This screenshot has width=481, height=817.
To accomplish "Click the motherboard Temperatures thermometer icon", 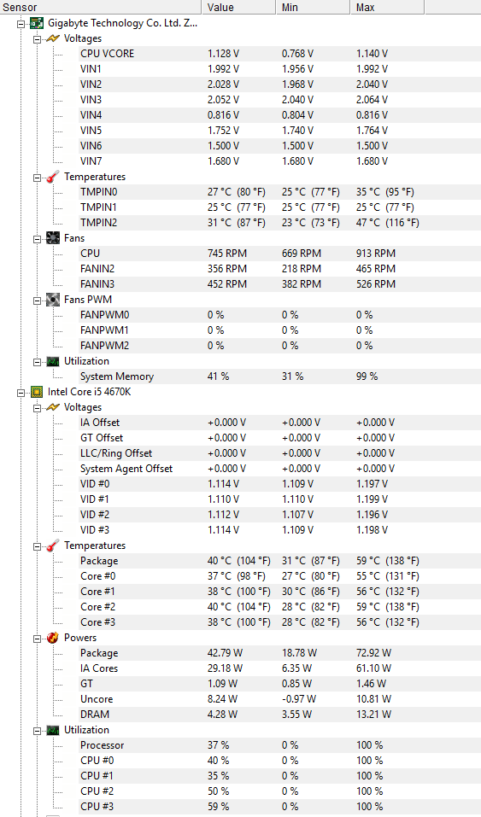I will click(x=53, y=178).
